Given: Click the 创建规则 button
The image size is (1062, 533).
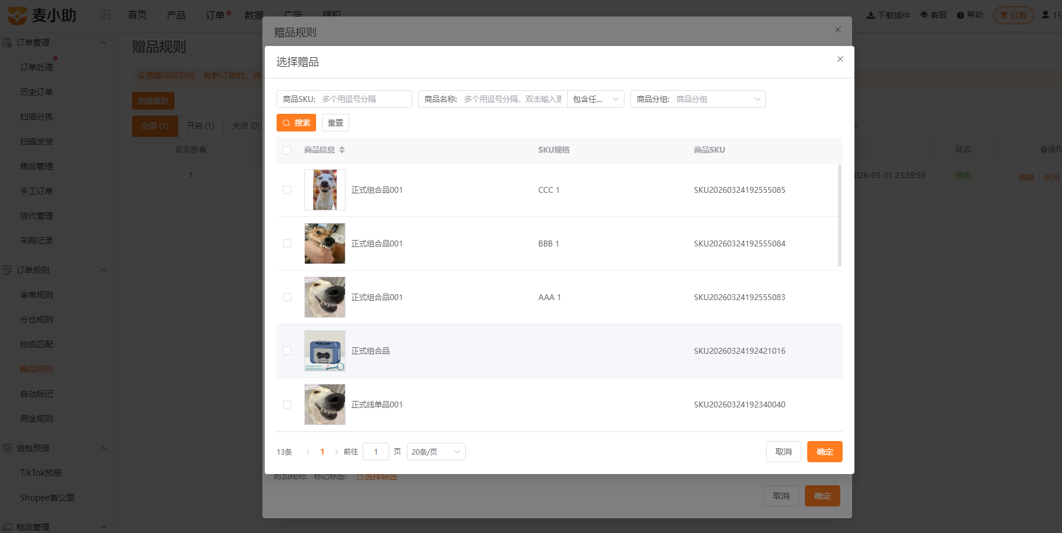Looking at the screenshot, I should point(153,101).
